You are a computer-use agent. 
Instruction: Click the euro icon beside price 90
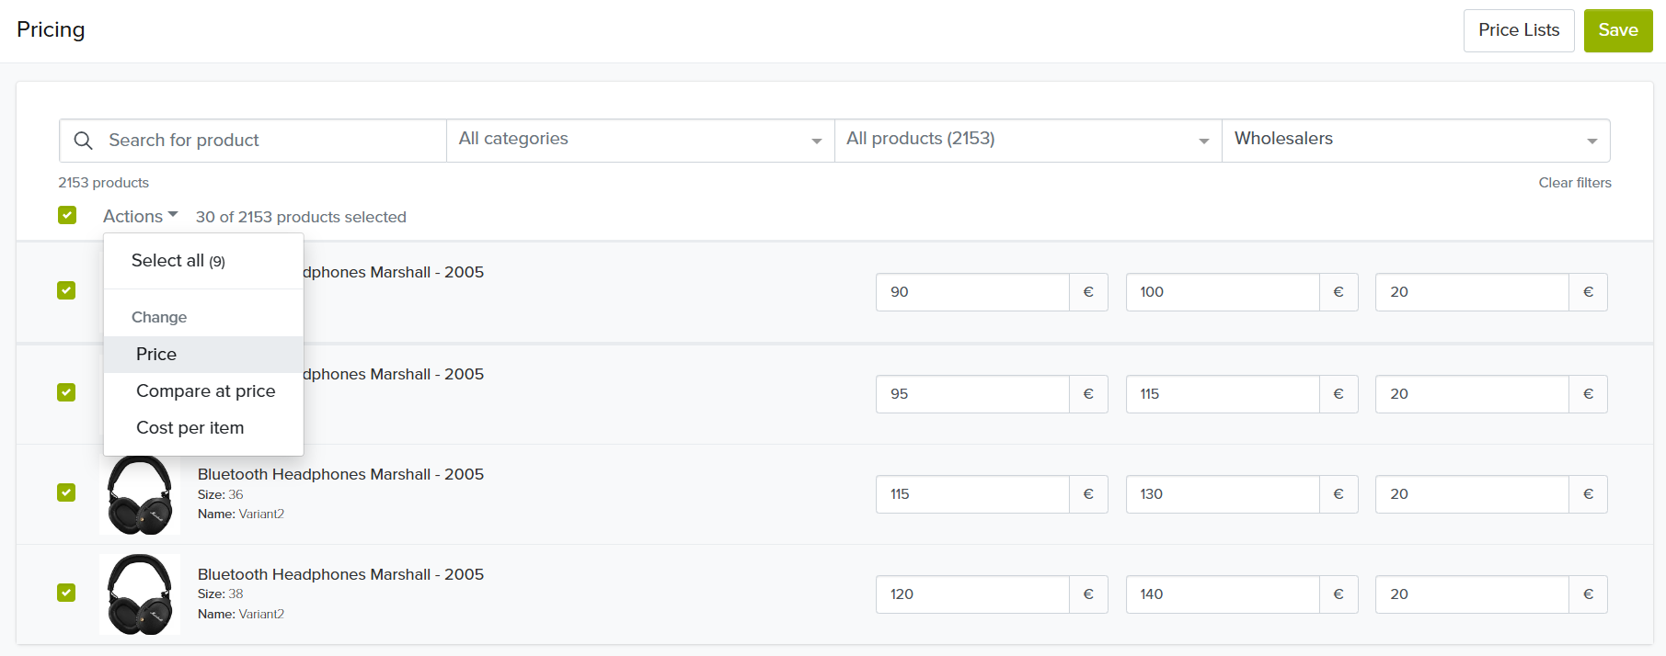1088,292
